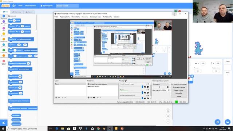The image size is (233, 131).
Task: Mute the Mic/Aux speaker in mixer
Action: [145, 93]
